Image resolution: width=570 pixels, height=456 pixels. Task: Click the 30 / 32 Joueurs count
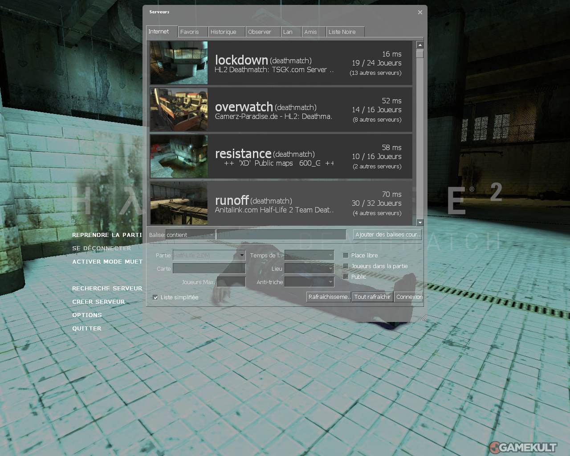(377, 204)
